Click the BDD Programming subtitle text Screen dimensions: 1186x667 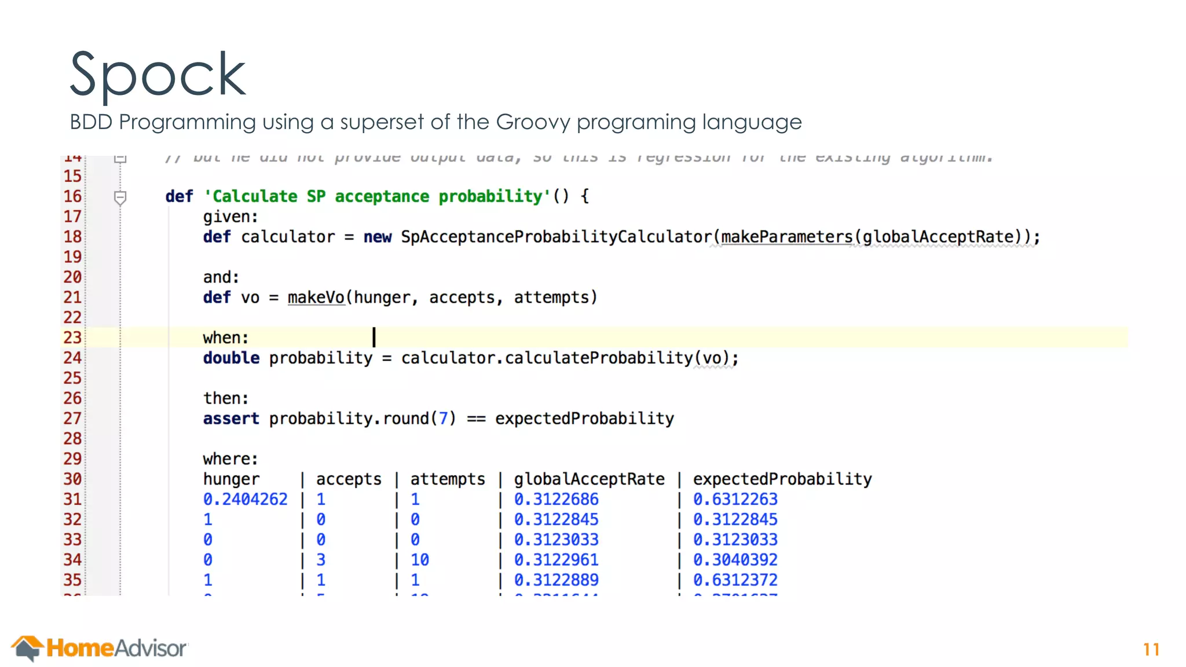(x=435, y=122)
